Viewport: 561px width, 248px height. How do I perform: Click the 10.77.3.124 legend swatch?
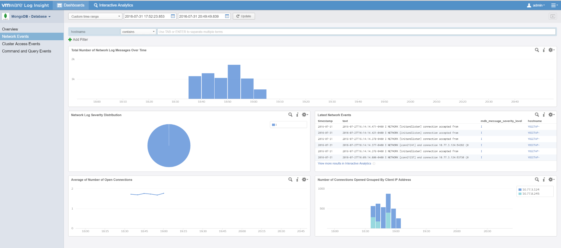[520, 190]
